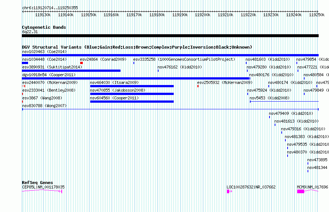Screen dimensions: 329x212
Task: Select the 6q22.31 band label
Action: click(x=30, y=32)
